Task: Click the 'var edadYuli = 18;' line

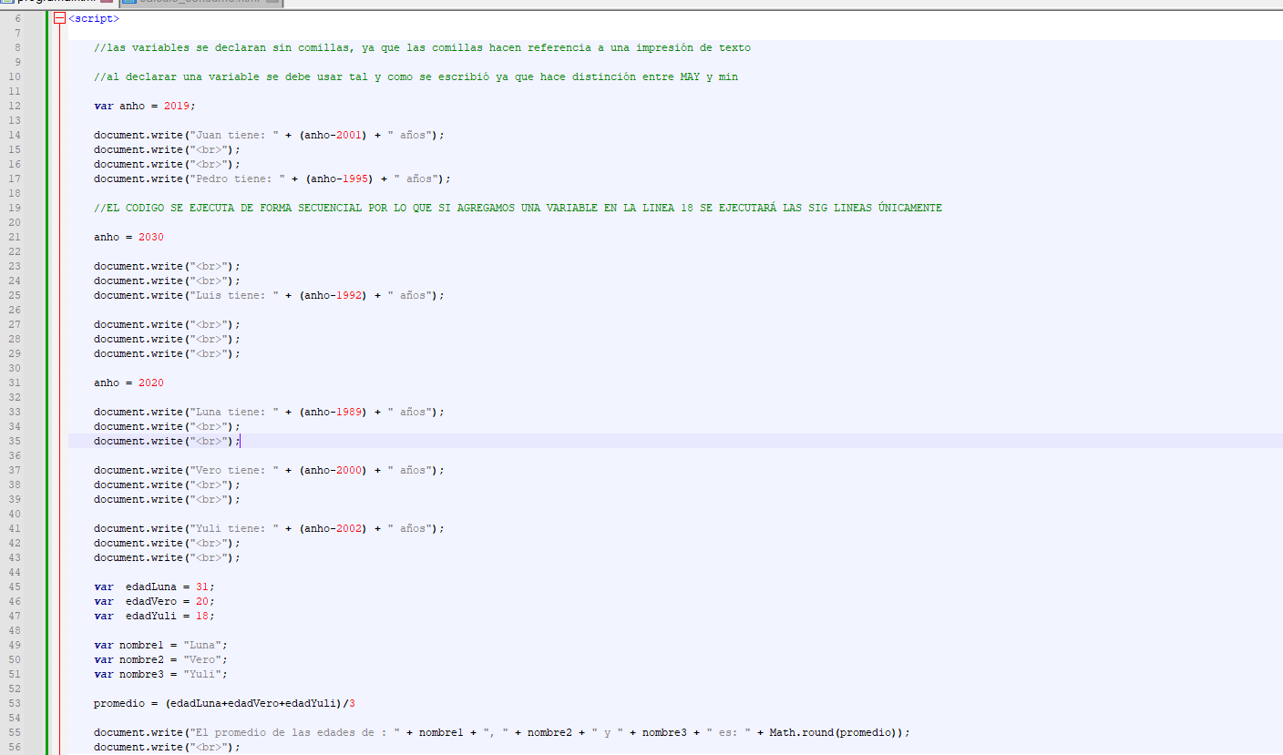Action: [x=154, y=616]
